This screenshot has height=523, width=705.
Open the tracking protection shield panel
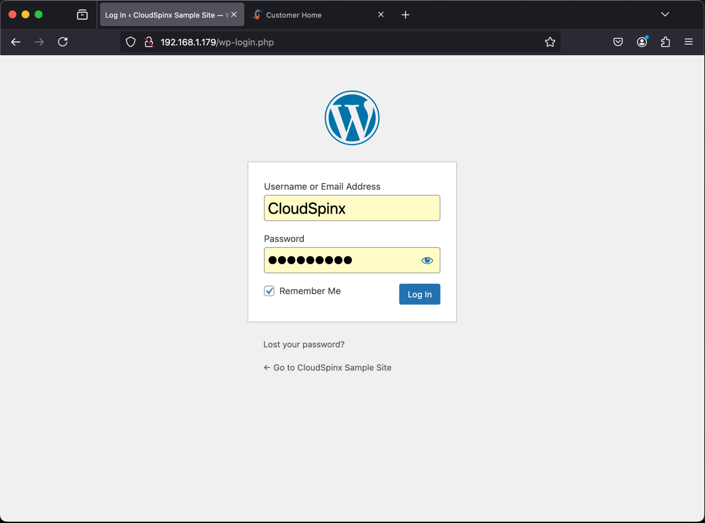coord(130,42)
